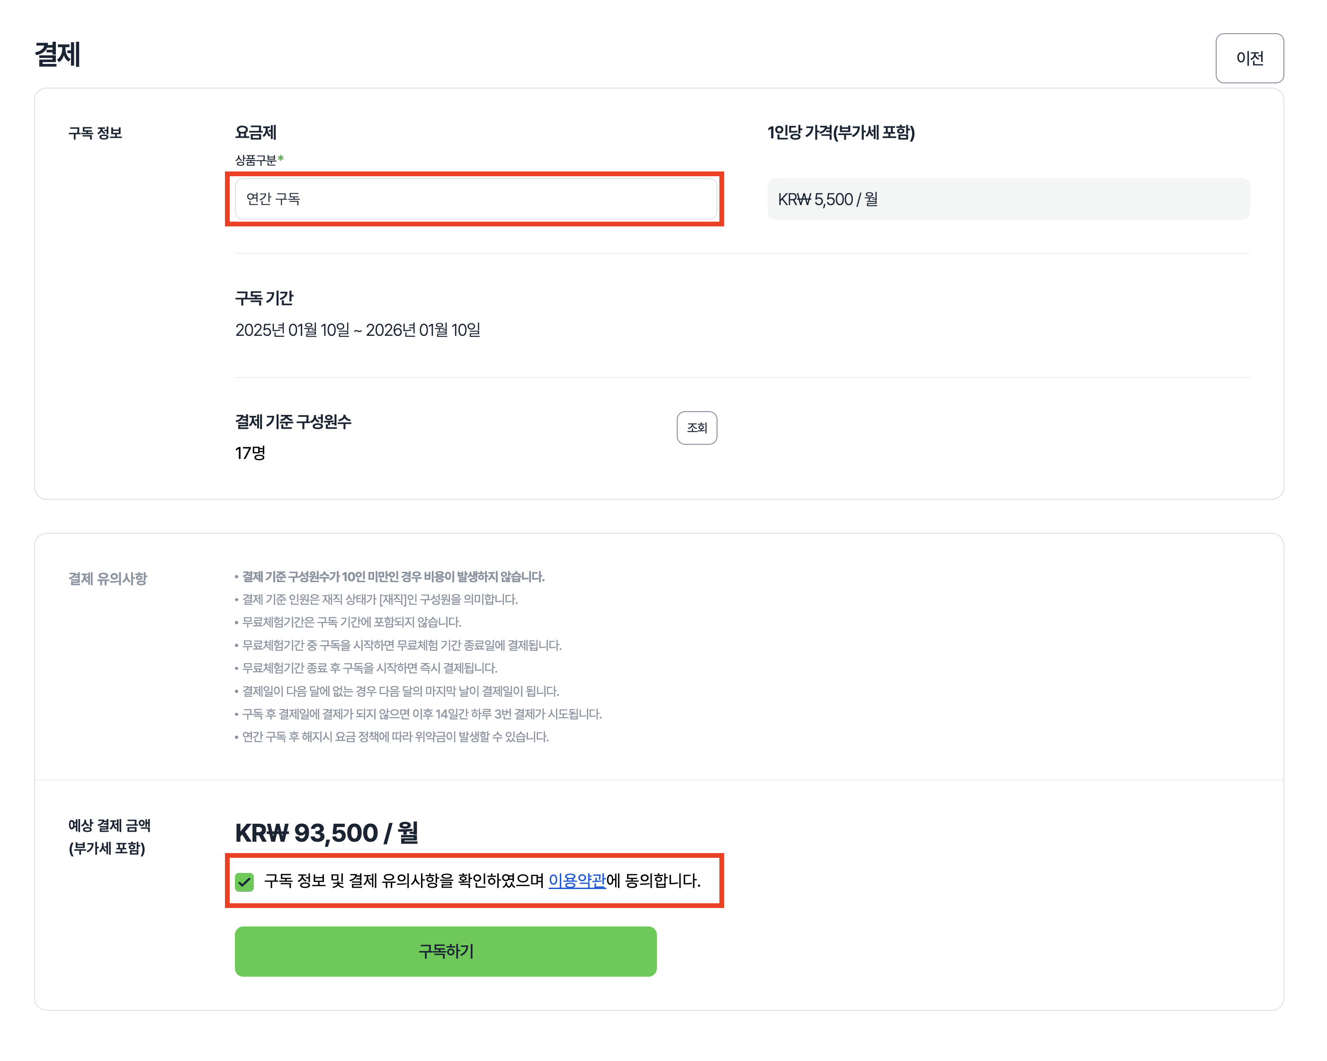Click the subscription period date range text
Viewport: 1327px width, 1061px height.
pos(358,331)
